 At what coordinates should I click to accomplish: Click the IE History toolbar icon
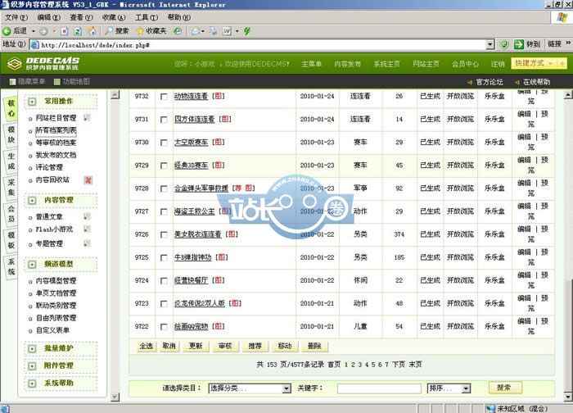click(x=178, y=31)
